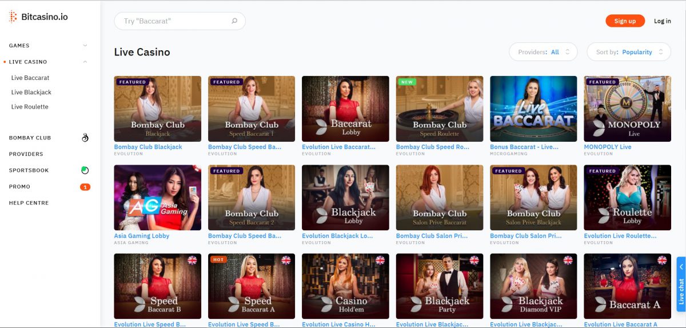Open the Bombay Club Blackjack title link
The image size is (686, 328).
pyautogui.click(x=148, y=147)
